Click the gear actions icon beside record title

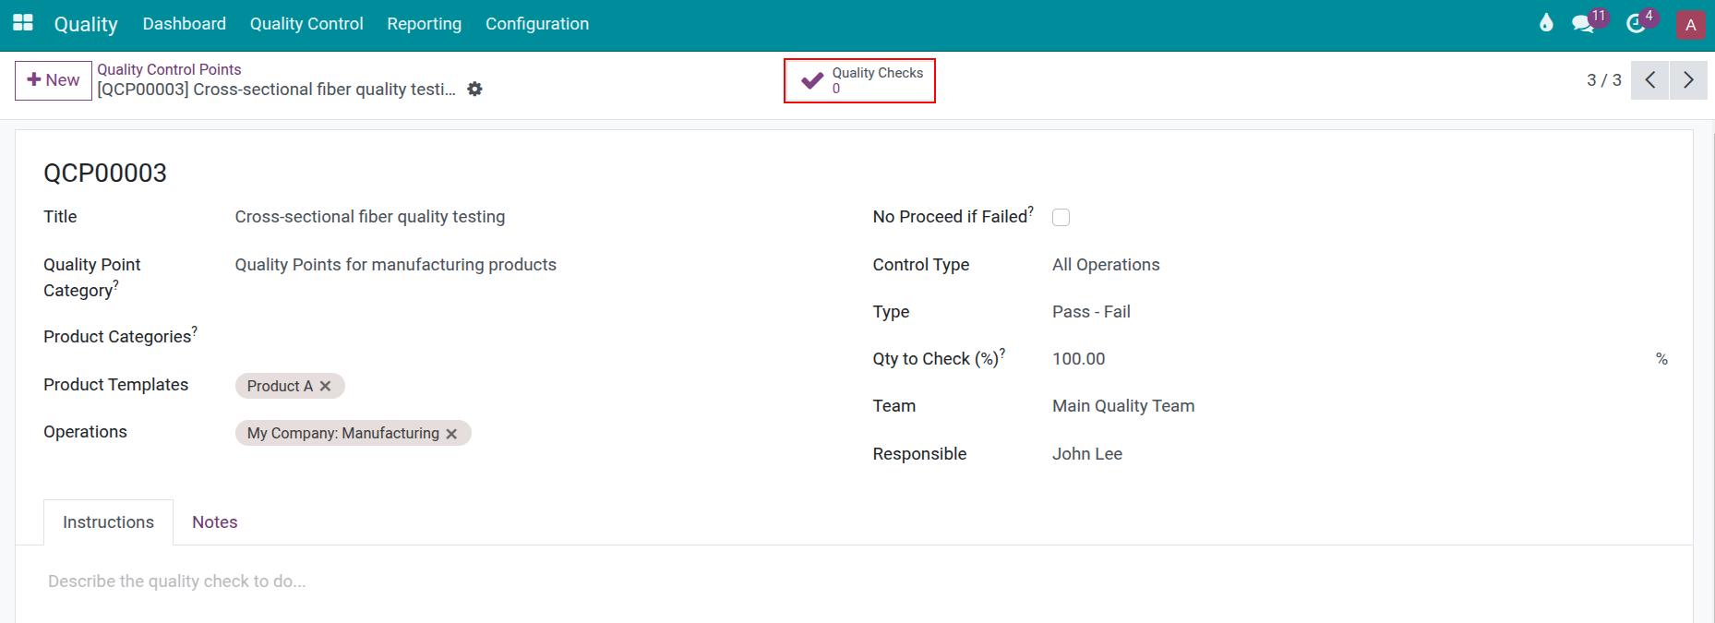pyautogui.click(x=474, y=90)
